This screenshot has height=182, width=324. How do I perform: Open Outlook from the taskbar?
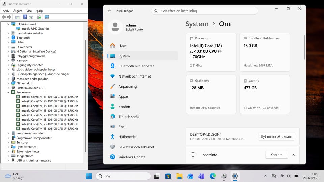tap(190, 176)
